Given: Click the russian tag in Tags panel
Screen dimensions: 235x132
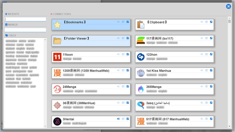Looking at the screenshot, I should point(10,75).
